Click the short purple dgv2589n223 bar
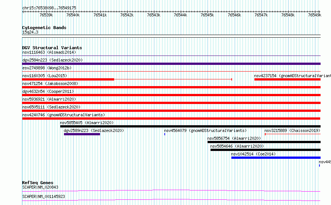 coord(82,134)
